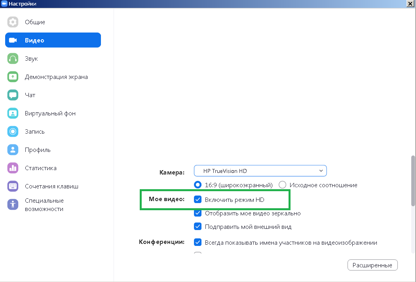Open the Статистика bar chart icon
The image size is (416, 282).
pos(13,168)
